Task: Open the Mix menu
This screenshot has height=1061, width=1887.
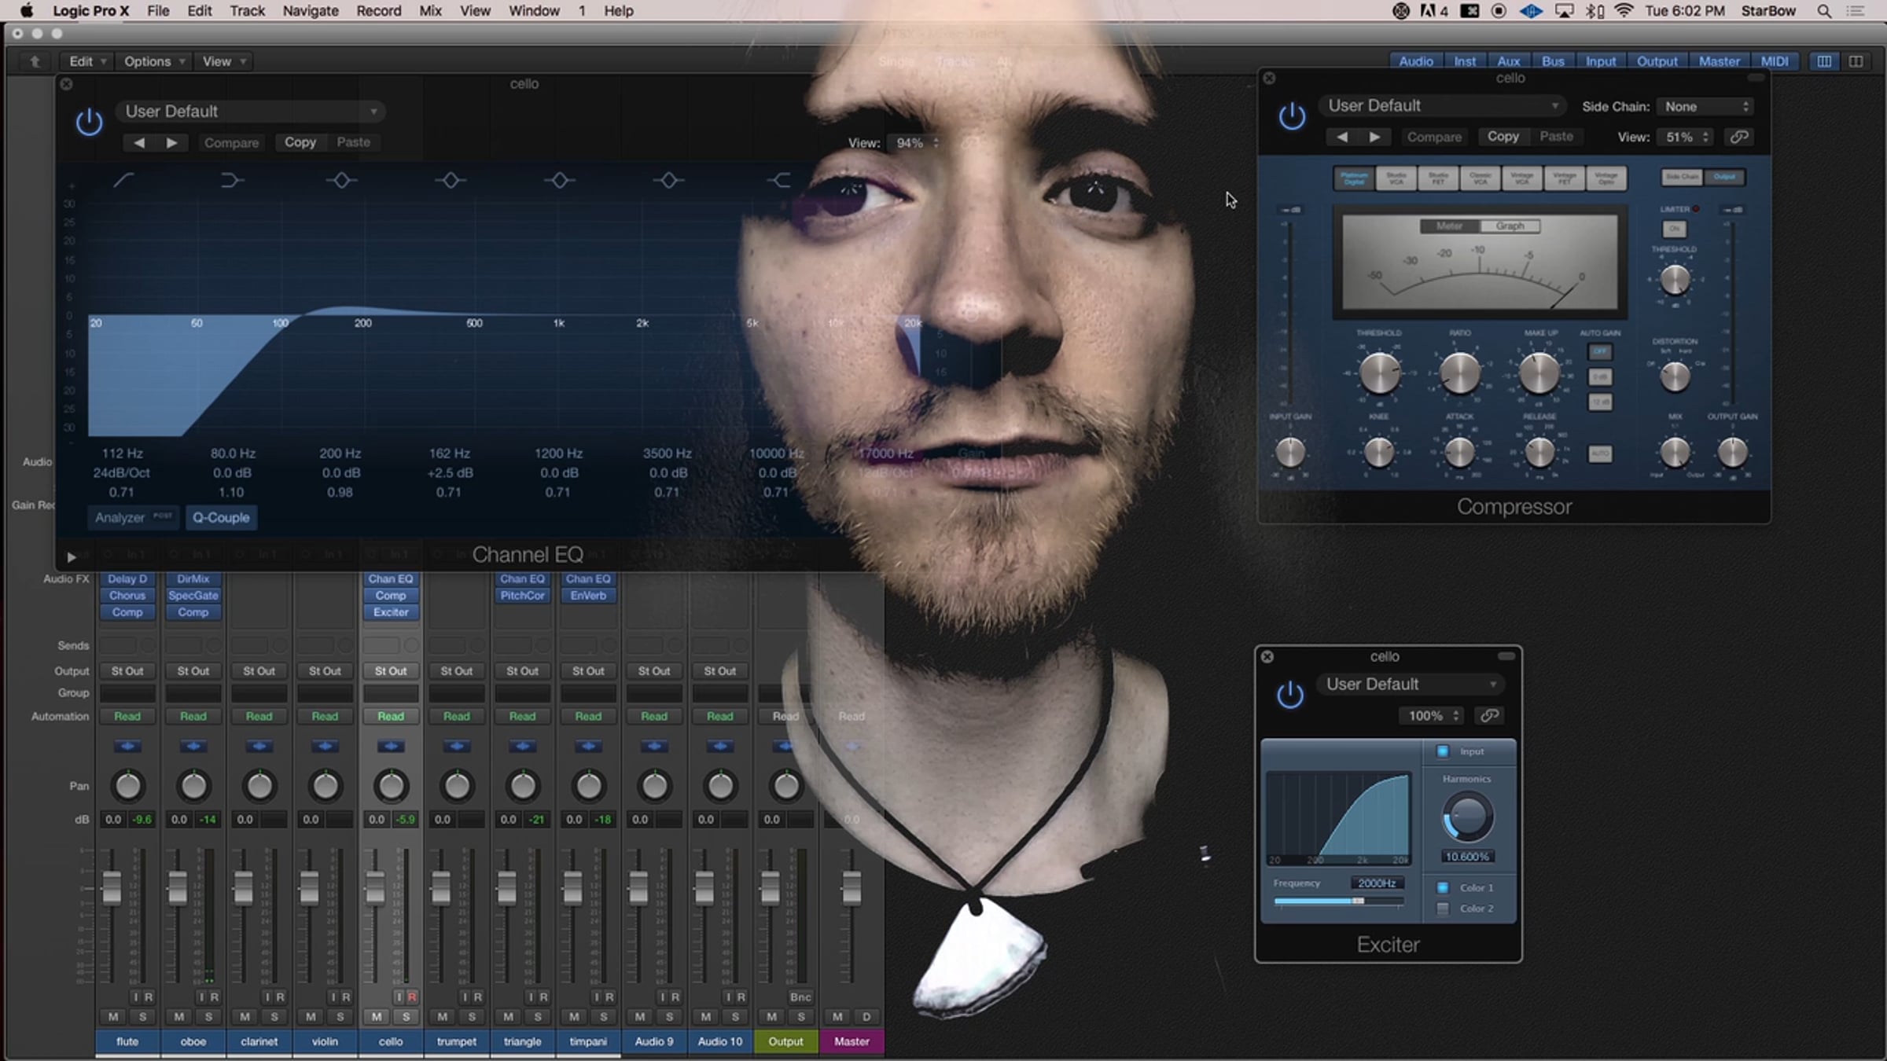Action: point(430,11)
